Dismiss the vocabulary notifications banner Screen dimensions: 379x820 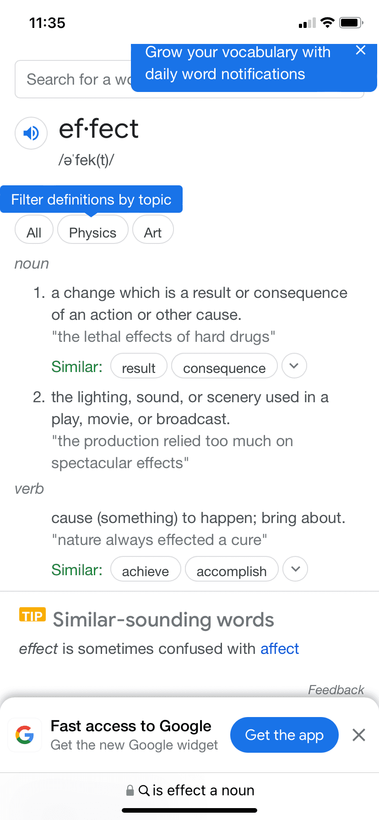[361, 50]
